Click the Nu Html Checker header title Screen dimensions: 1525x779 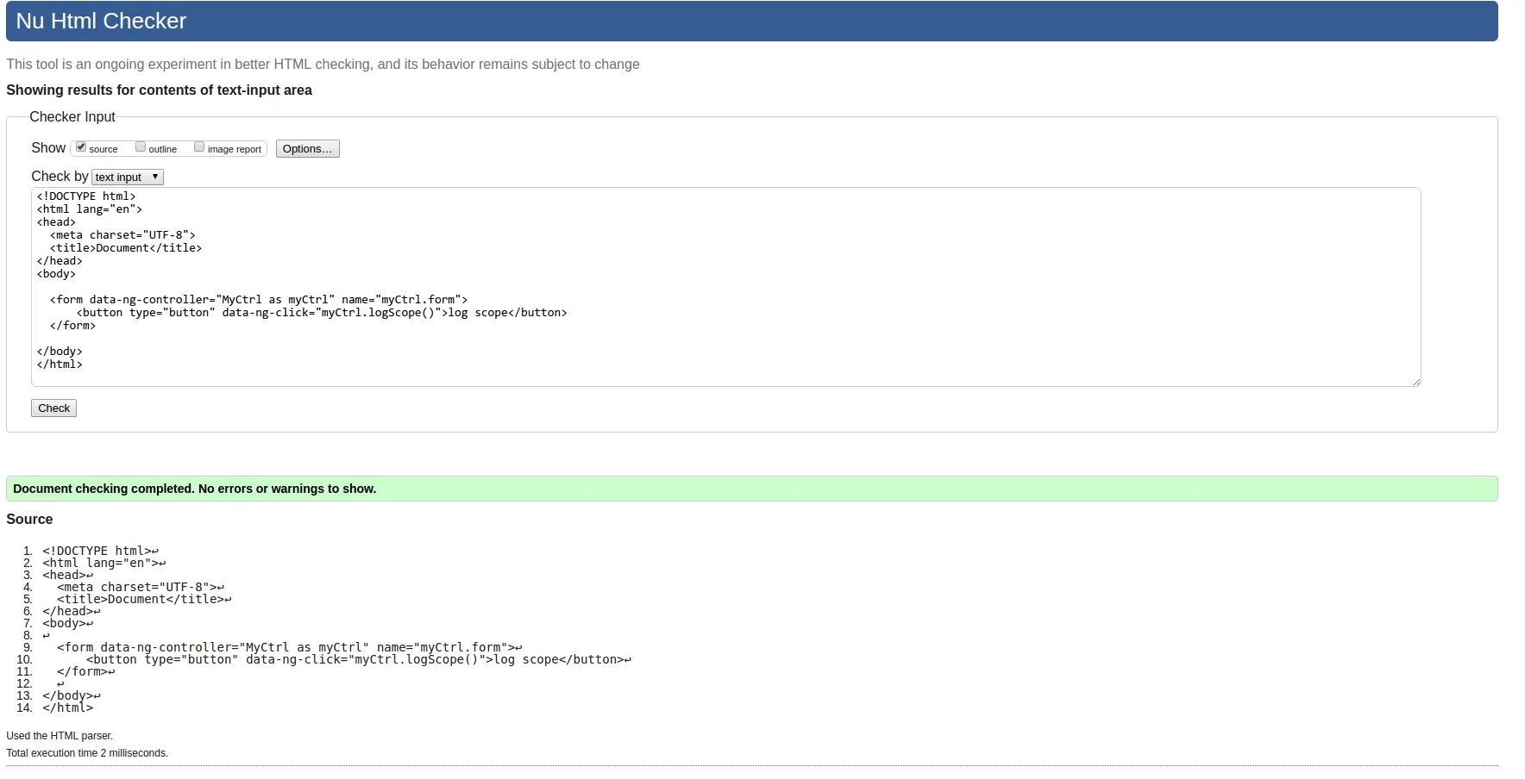(x=101, y=21)
